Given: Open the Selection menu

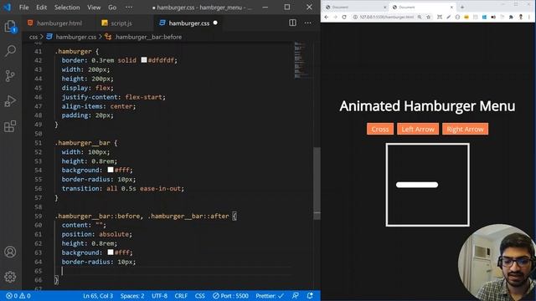Looking at the screenshot, I should [67, 8].
